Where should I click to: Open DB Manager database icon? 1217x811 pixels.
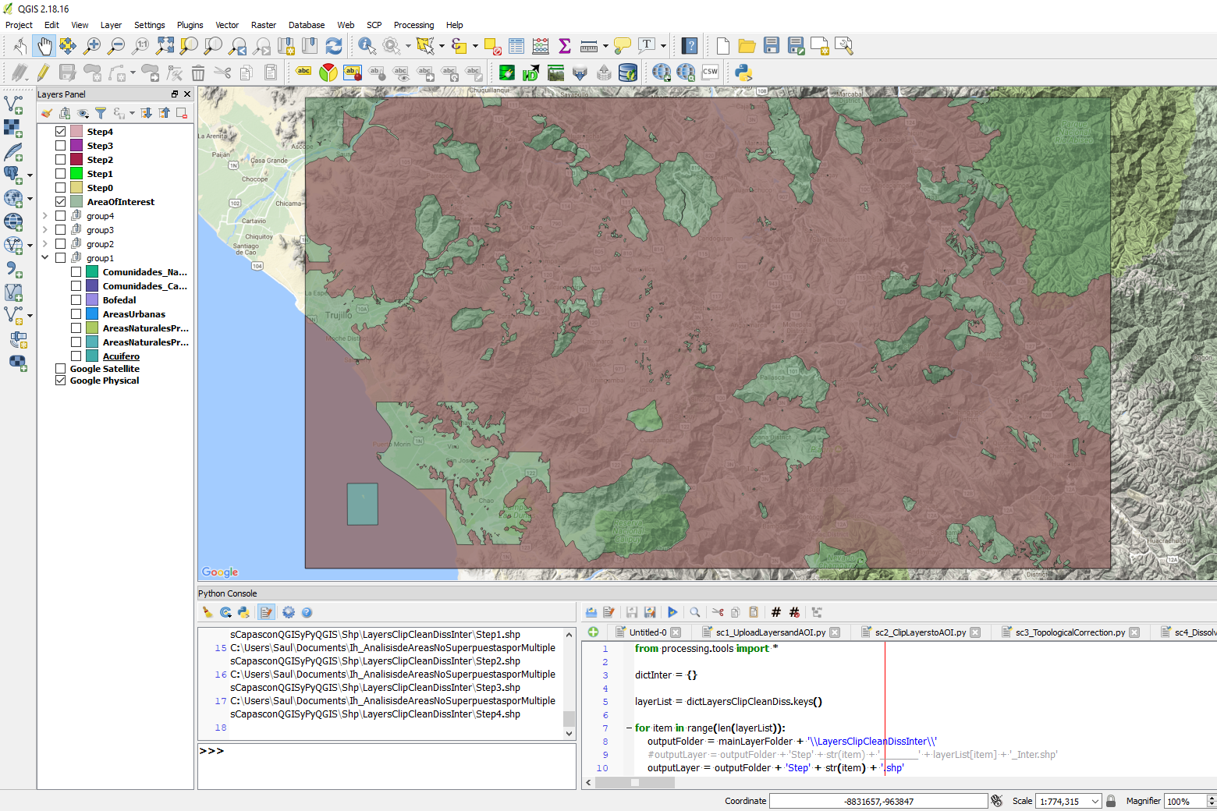(x=628, y=73)
